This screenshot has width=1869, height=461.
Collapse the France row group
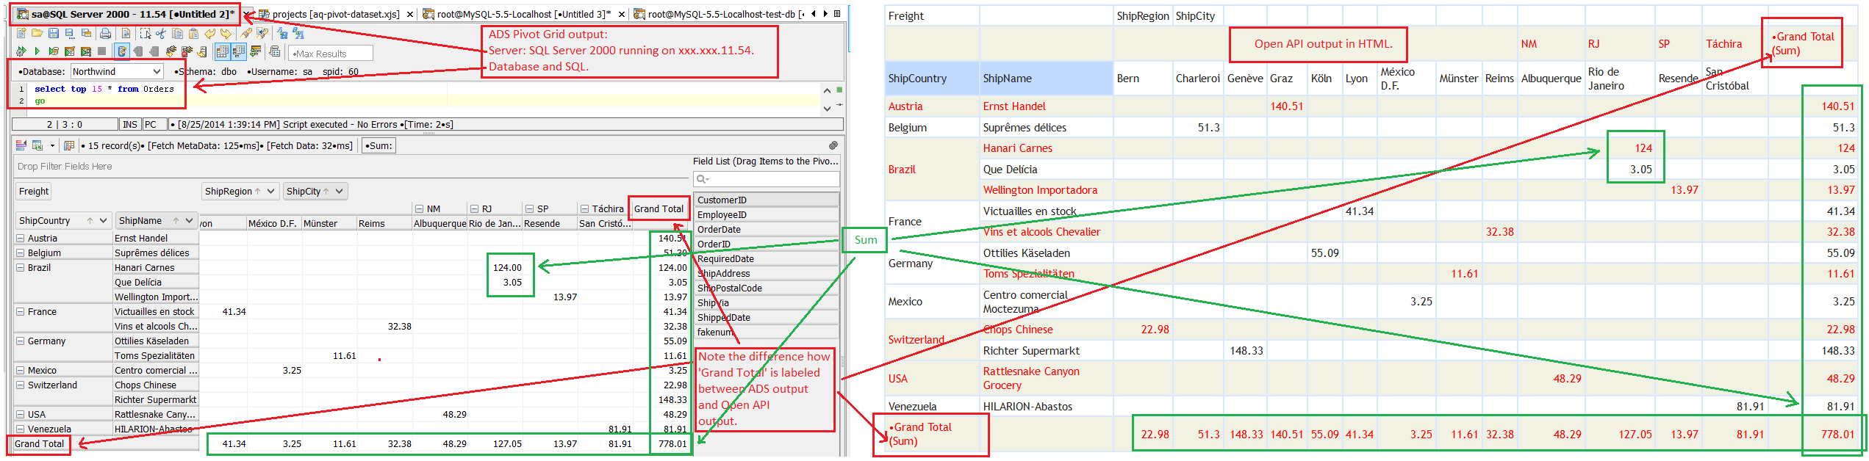coord(20,312)
